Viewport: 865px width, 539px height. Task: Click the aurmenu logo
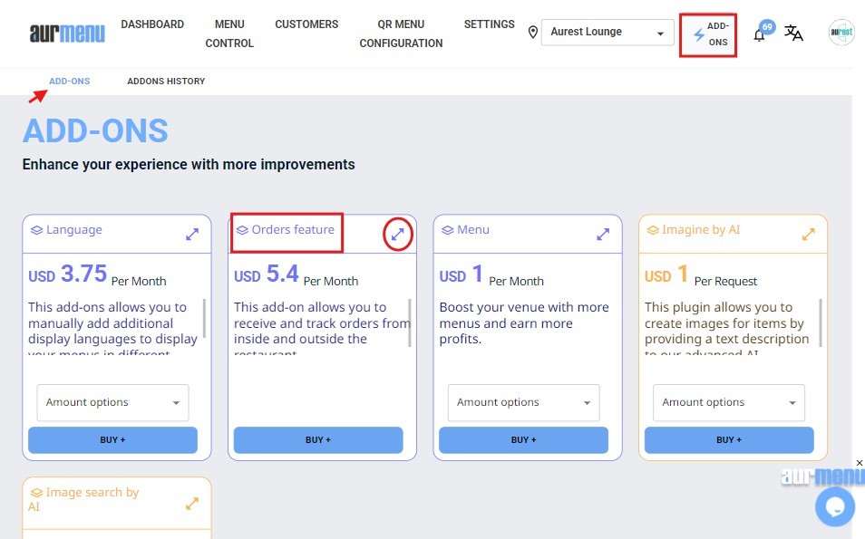[x=67, y=34]
